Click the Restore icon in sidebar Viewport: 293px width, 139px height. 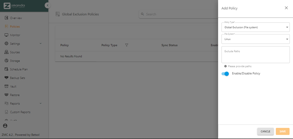(6, 95)
